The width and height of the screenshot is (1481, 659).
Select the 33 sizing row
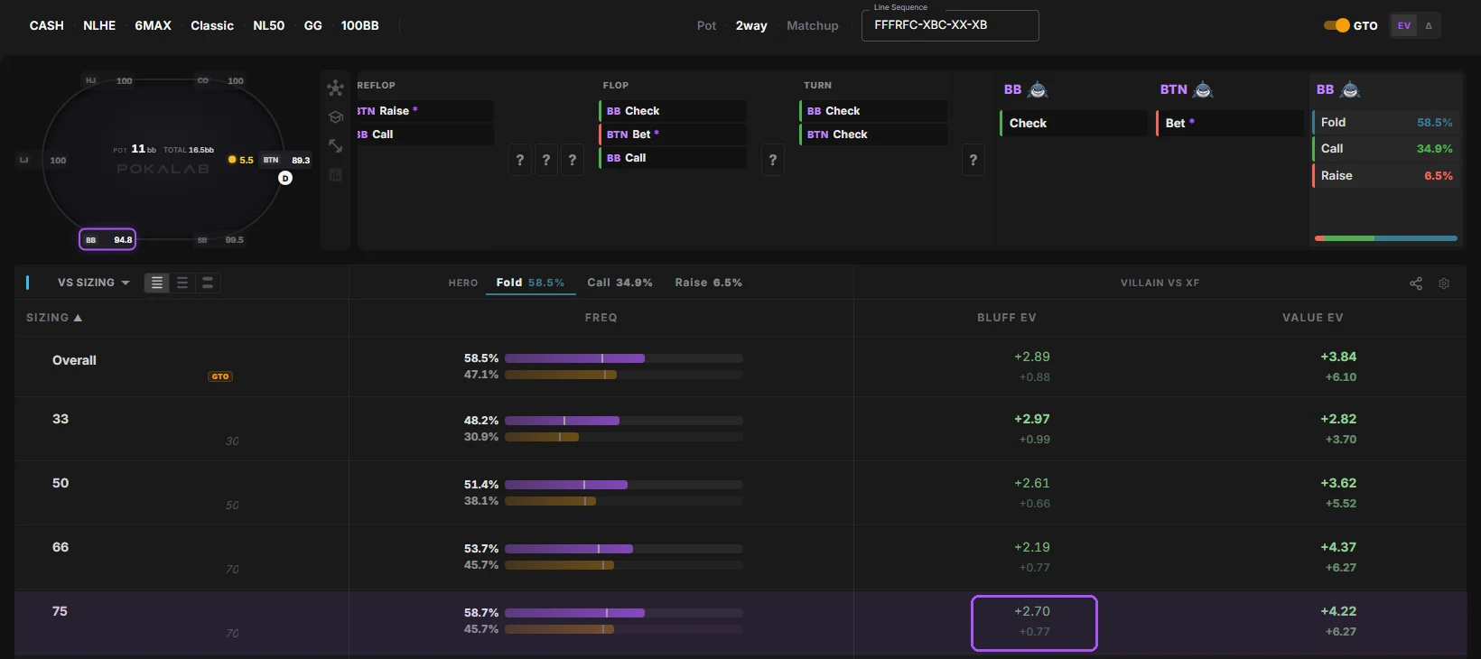pyautogui.click(x=740, y=429)
